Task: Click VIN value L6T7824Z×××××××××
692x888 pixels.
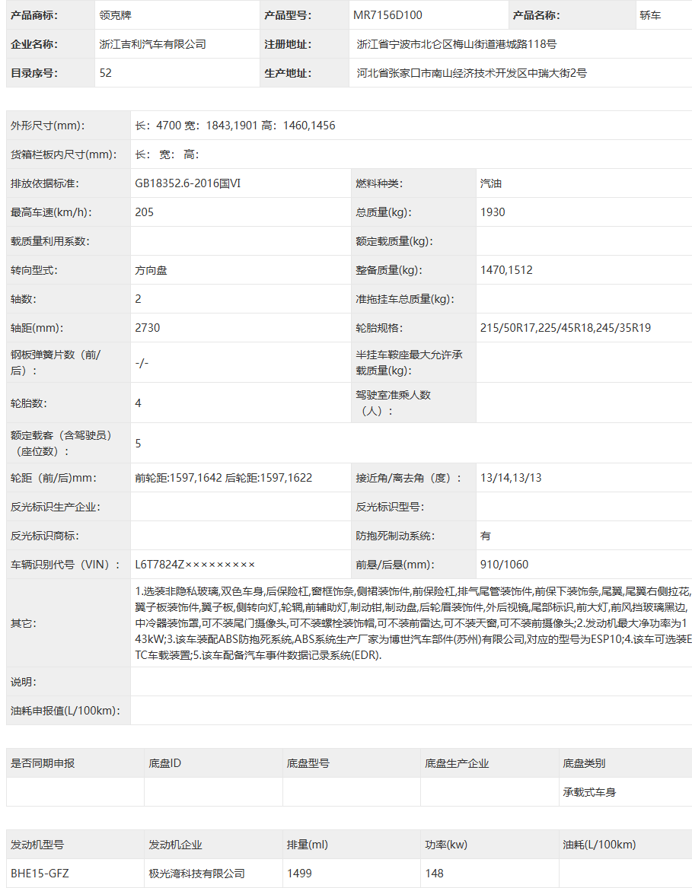Action: (195, 565)
